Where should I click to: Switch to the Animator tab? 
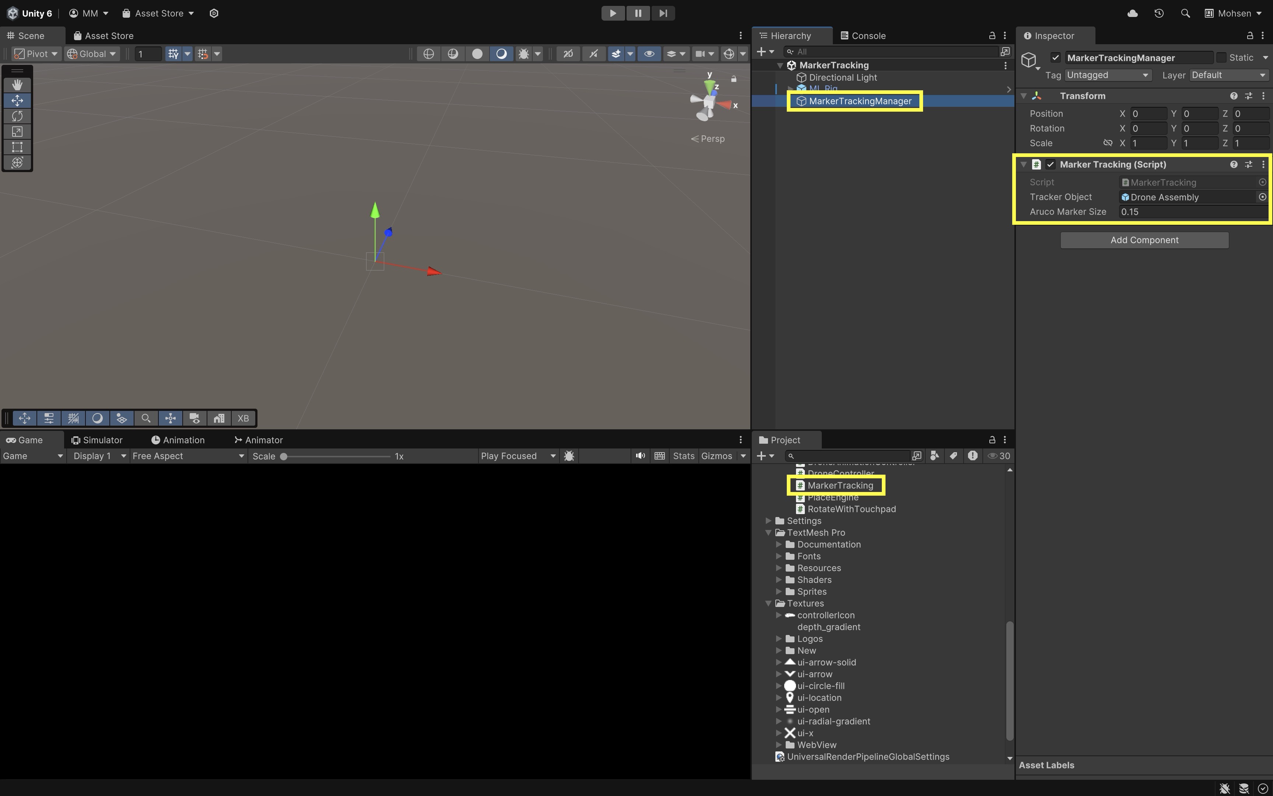pyautogui.click(x=259, y=440)
